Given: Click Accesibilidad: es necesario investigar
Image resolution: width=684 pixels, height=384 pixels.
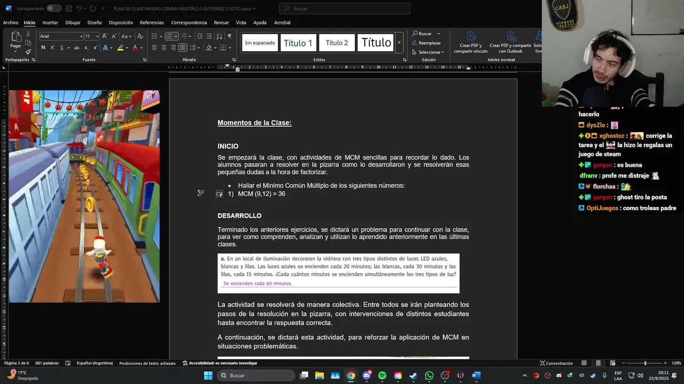Looking at the screenshot, I should (220, 363).
